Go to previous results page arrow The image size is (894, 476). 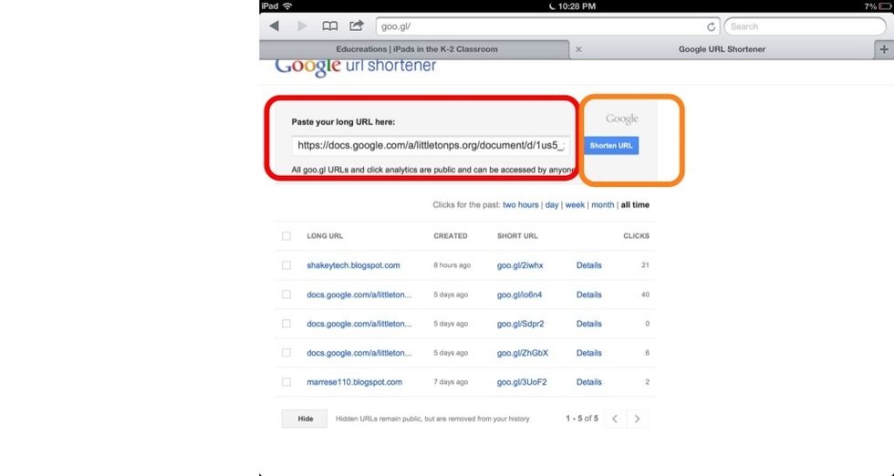coord(615,419)
